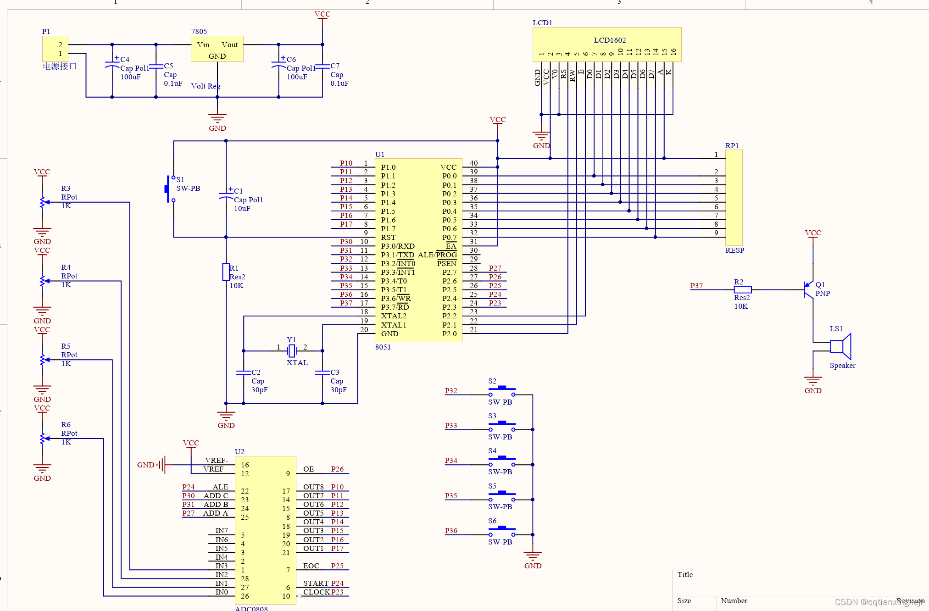The image size is (929, 611).
Task: Select the ADC0808 chip U2 body
Action: click(x=266, y=530)
